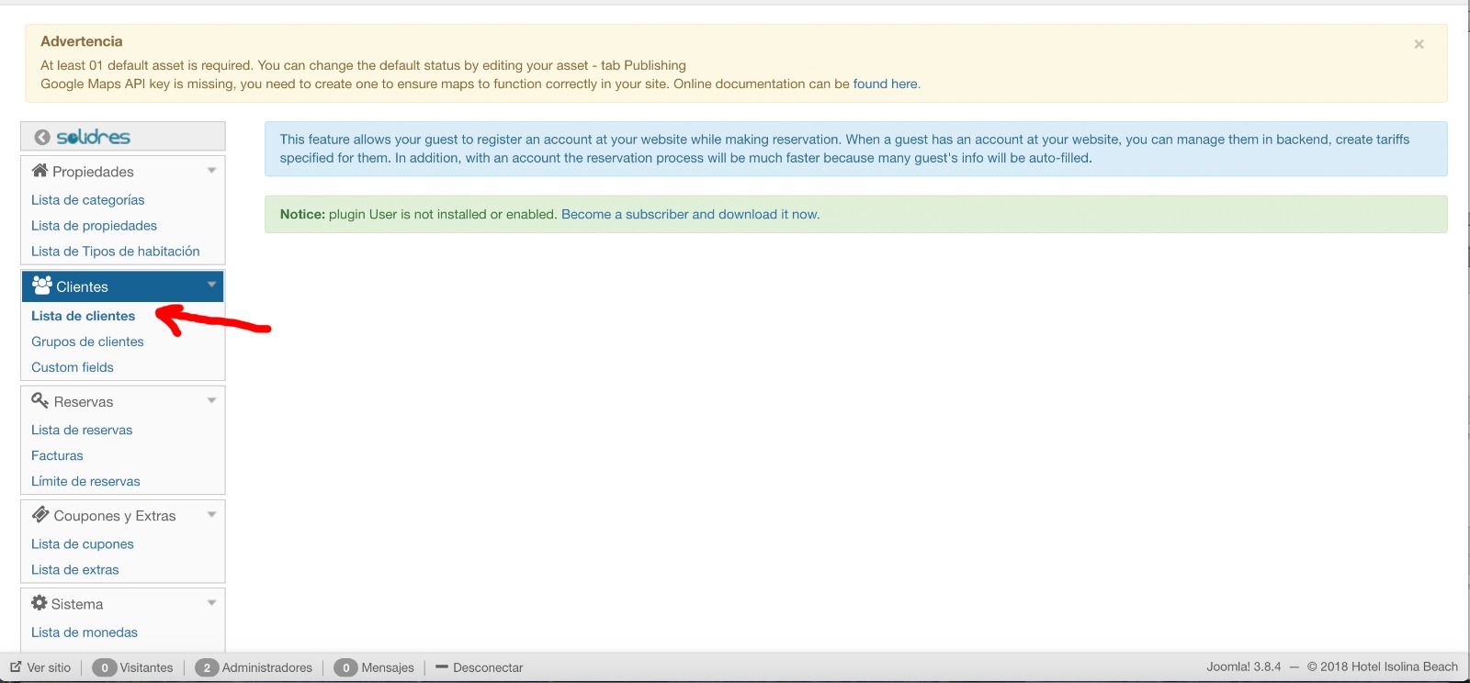Click the Coupones y Extras tag icon

tap(40, 515)
